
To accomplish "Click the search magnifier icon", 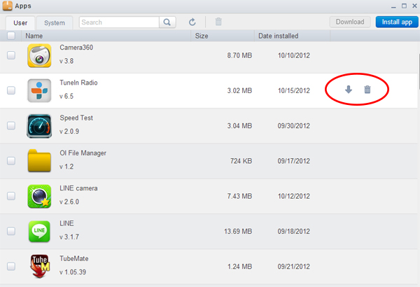I will tap(167, 22).
